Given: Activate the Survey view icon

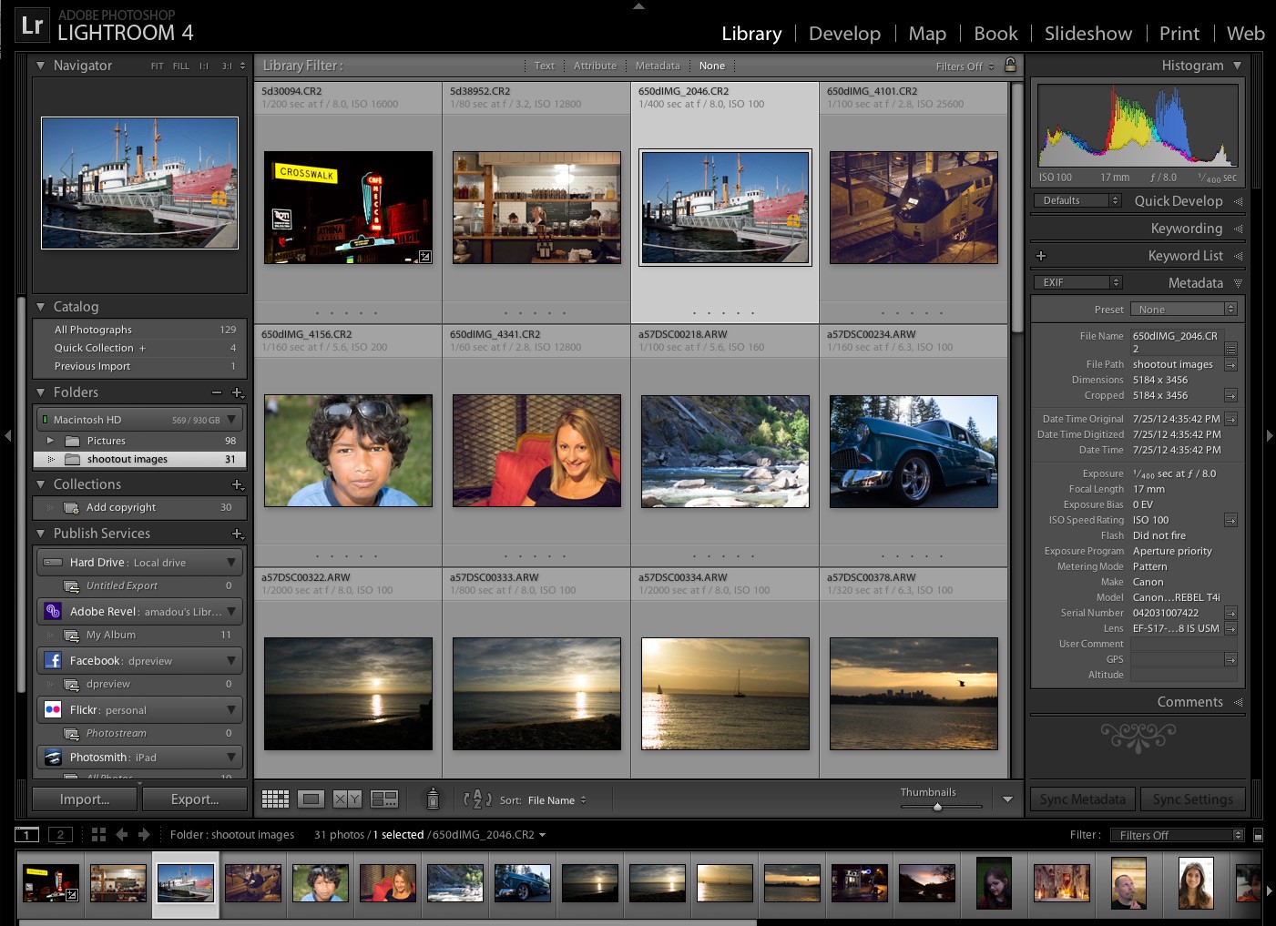Looking at the screenshot, I should coord(384,798).
